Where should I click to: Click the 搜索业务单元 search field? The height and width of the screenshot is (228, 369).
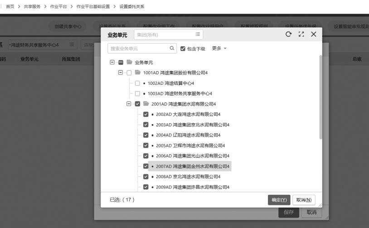tap(138, 49)
